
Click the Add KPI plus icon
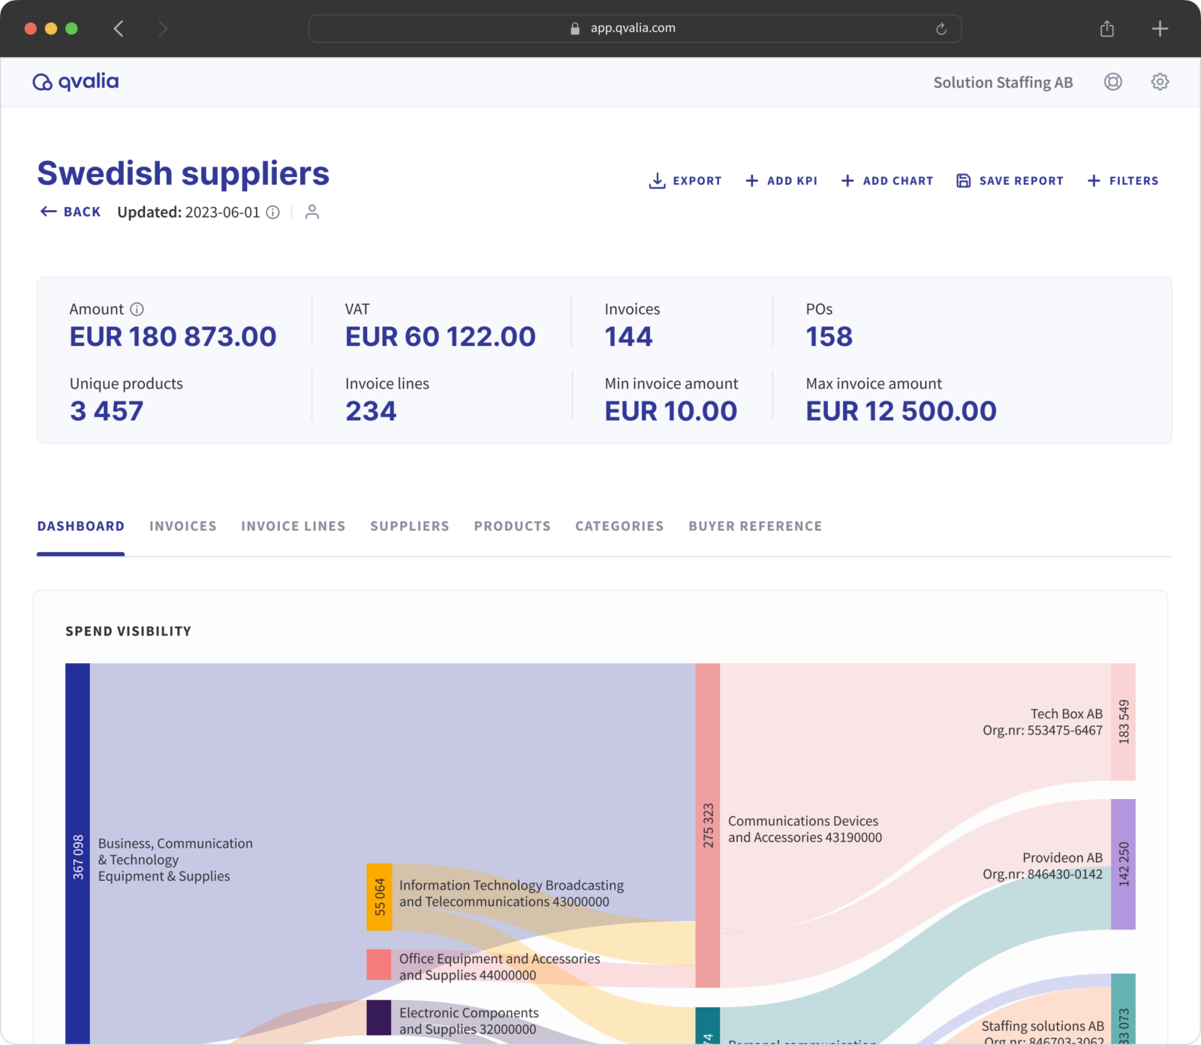(x=751, y=180)
